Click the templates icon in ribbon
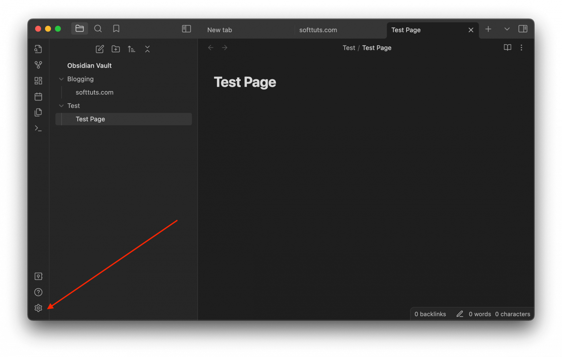This screenshot has height=357, width=562. click(x=38, y=112)
